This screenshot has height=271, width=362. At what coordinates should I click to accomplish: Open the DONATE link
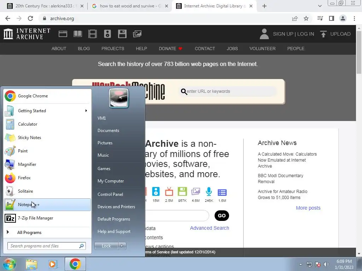pos(170,49)
